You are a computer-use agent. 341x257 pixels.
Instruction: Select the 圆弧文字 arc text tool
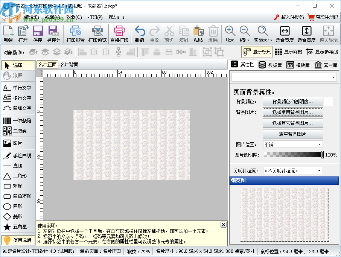click(18, 108)
